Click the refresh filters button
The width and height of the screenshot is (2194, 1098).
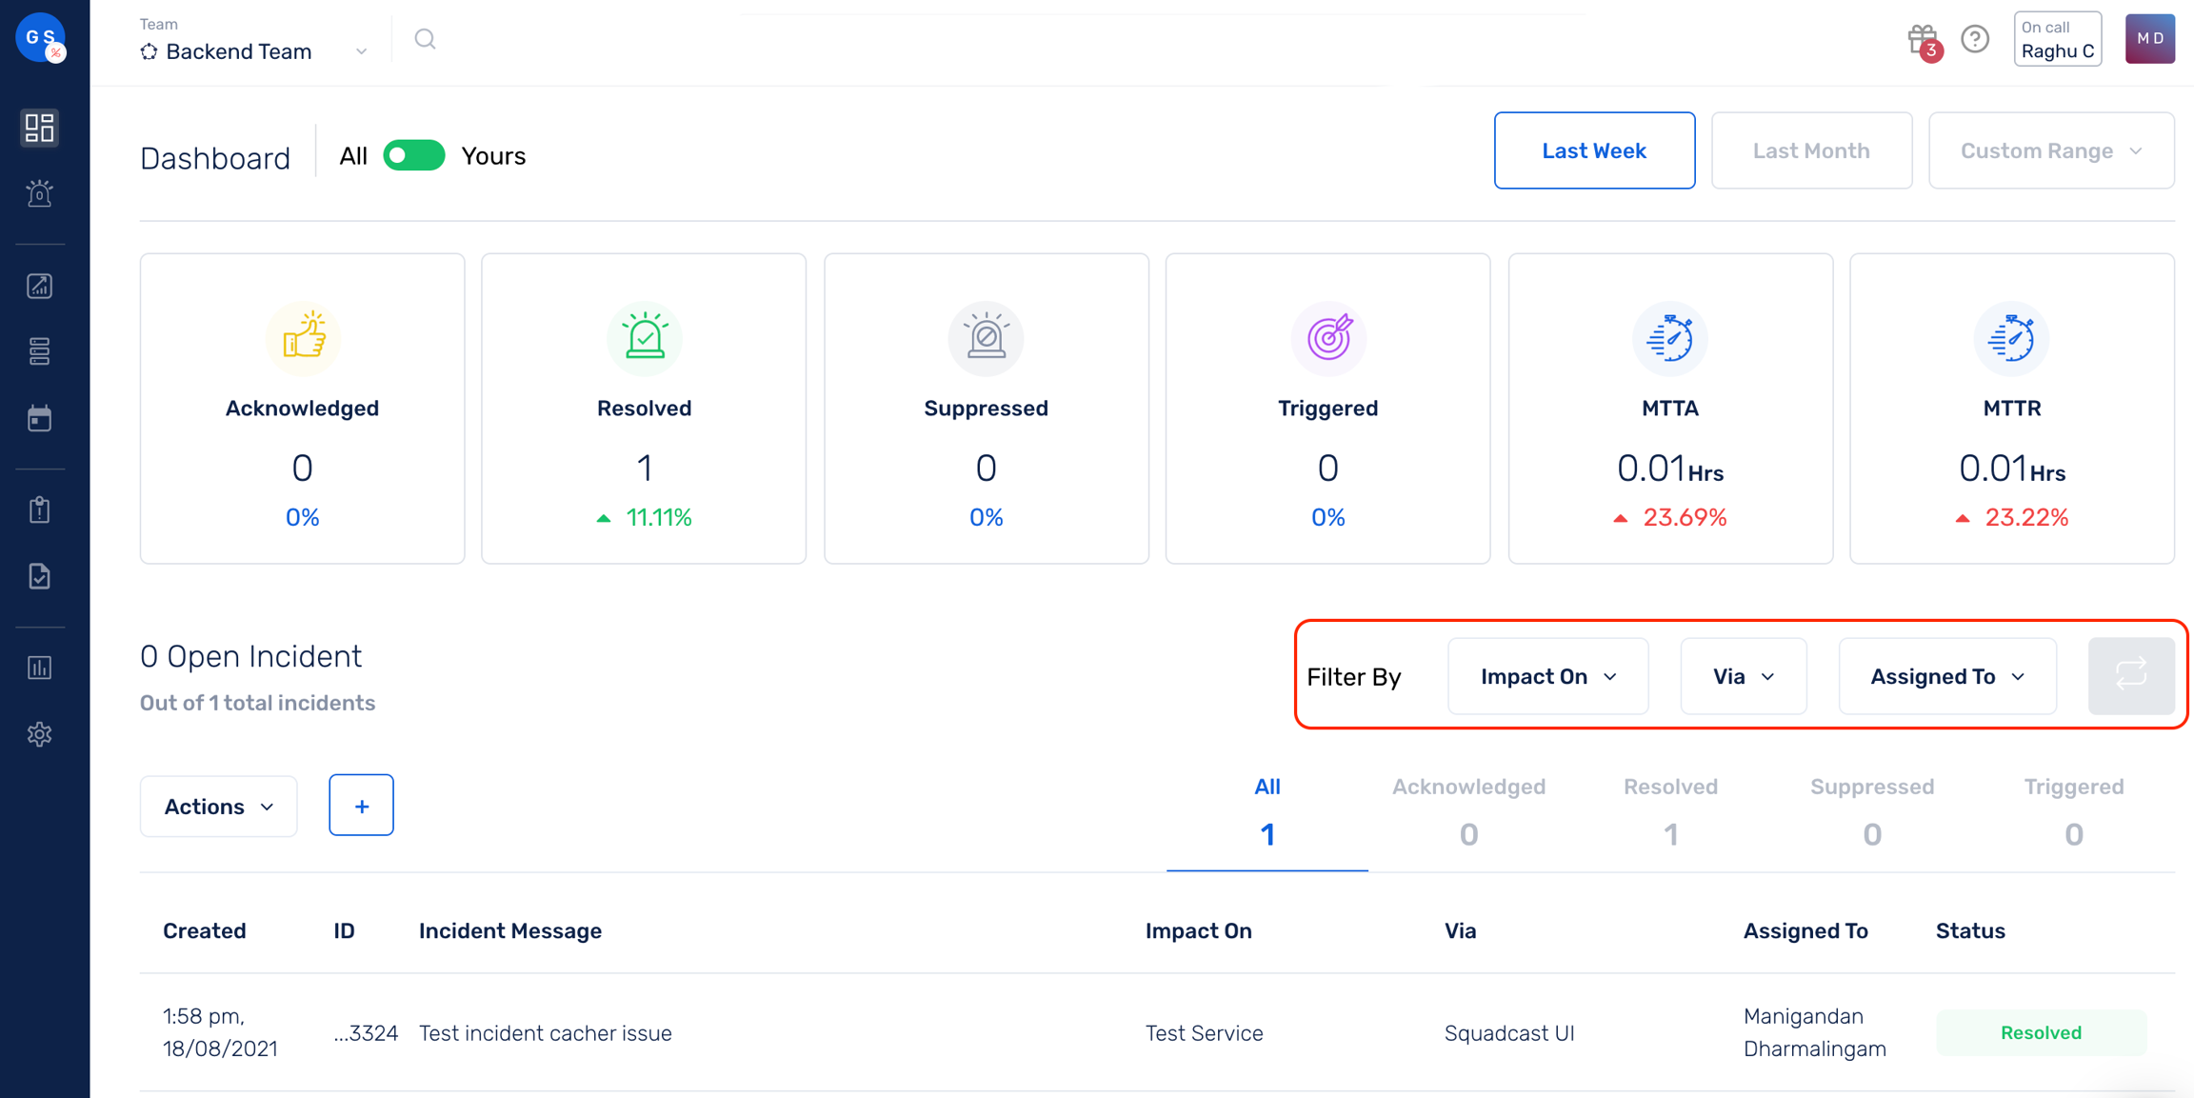[2131, 676]
